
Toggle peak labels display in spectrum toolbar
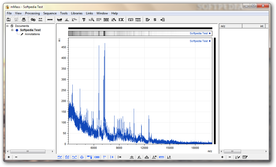pos(60,157)
